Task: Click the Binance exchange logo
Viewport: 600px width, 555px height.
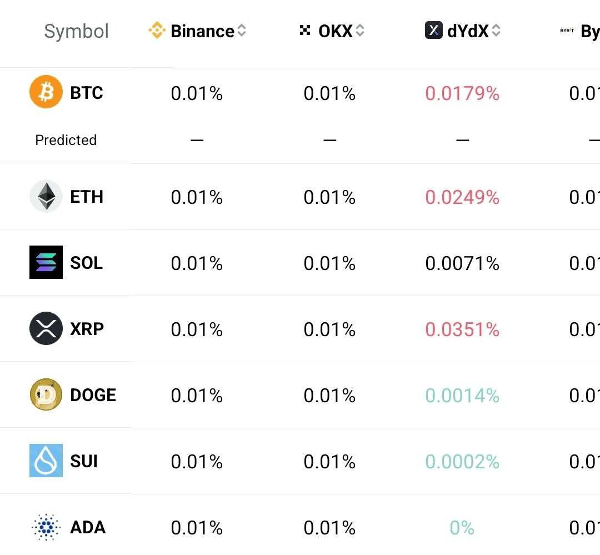Action: pyautogui.click(x=157, y=30)
